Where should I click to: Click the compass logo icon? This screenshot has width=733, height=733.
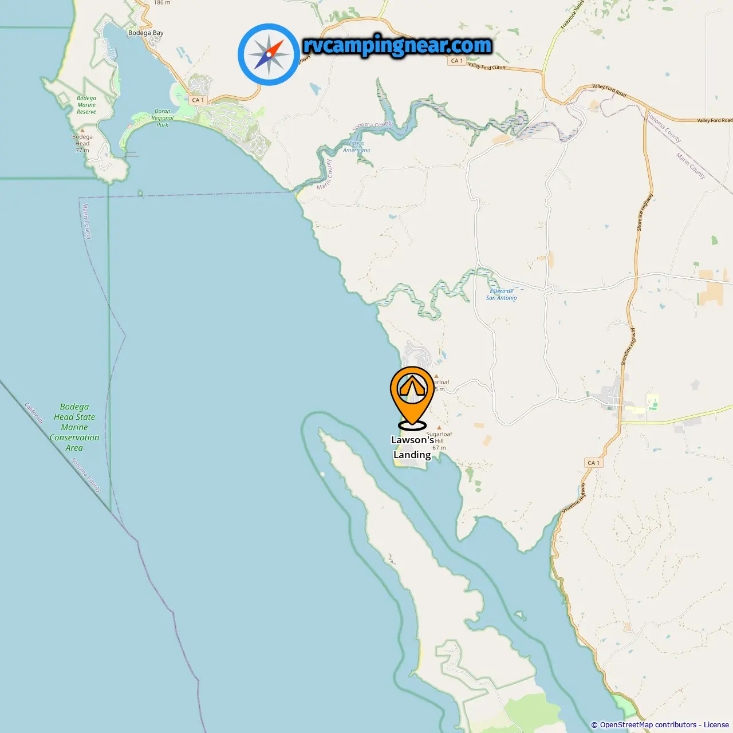pos(269,54)
